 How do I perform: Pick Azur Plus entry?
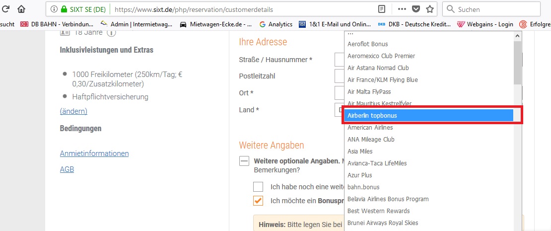[x=428, y=175]
